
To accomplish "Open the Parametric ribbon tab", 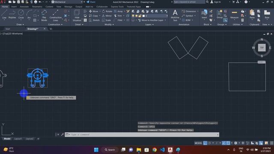I will (37, 7).
